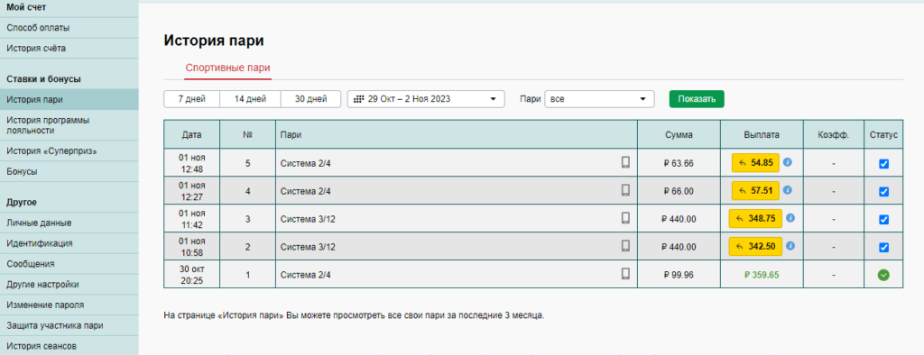Select the Спортивные пари tab
Viewport: 924px width, 355px height.
[228, 68]
